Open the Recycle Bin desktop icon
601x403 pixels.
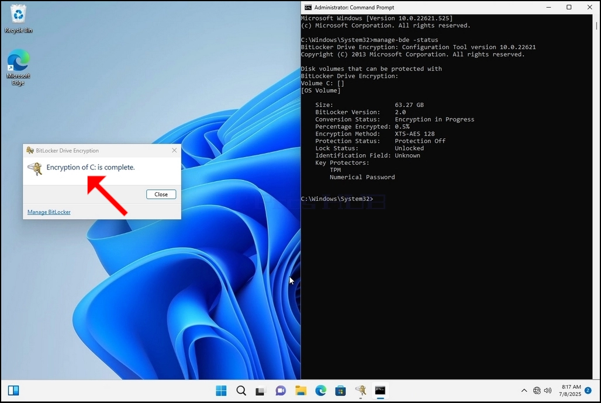[18, 19]
